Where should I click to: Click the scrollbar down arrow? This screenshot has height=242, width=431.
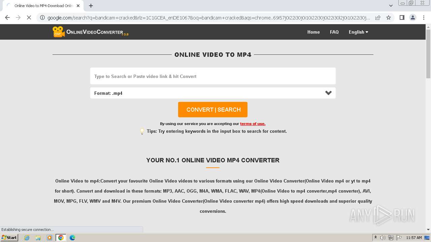428,230
